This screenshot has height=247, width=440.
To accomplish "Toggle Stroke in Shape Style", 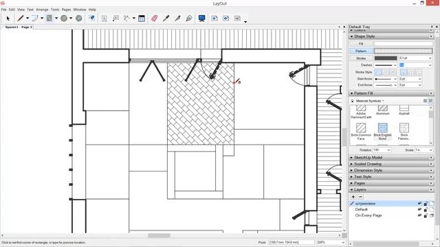I will click(361, 58).
